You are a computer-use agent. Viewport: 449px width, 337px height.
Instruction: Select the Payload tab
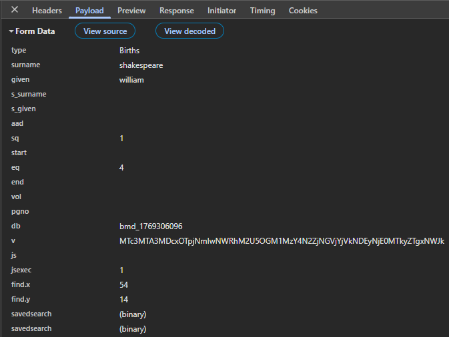89,11
